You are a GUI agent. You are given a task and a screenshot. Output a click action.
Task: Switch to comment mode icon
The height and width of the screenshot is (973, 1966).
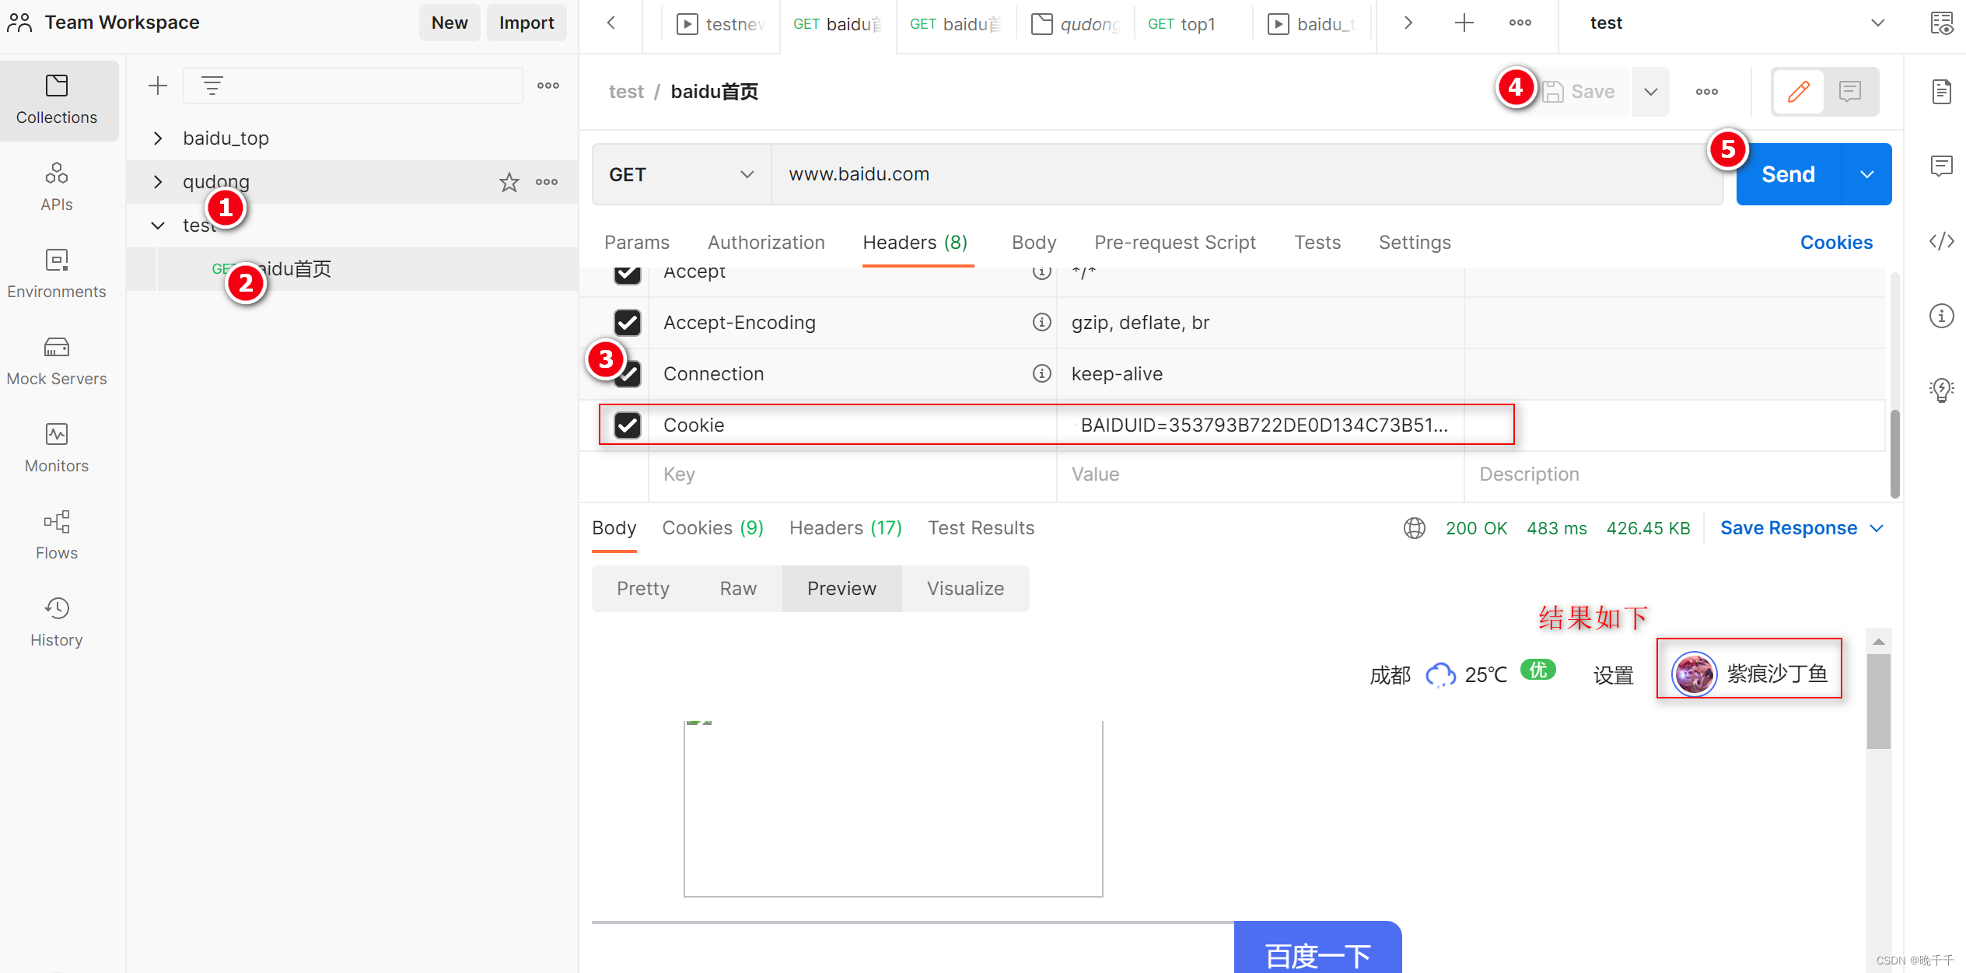(x=1850, y=92)
